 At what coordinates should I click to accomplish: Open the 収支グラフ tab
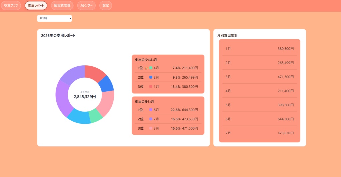point(11,5)
